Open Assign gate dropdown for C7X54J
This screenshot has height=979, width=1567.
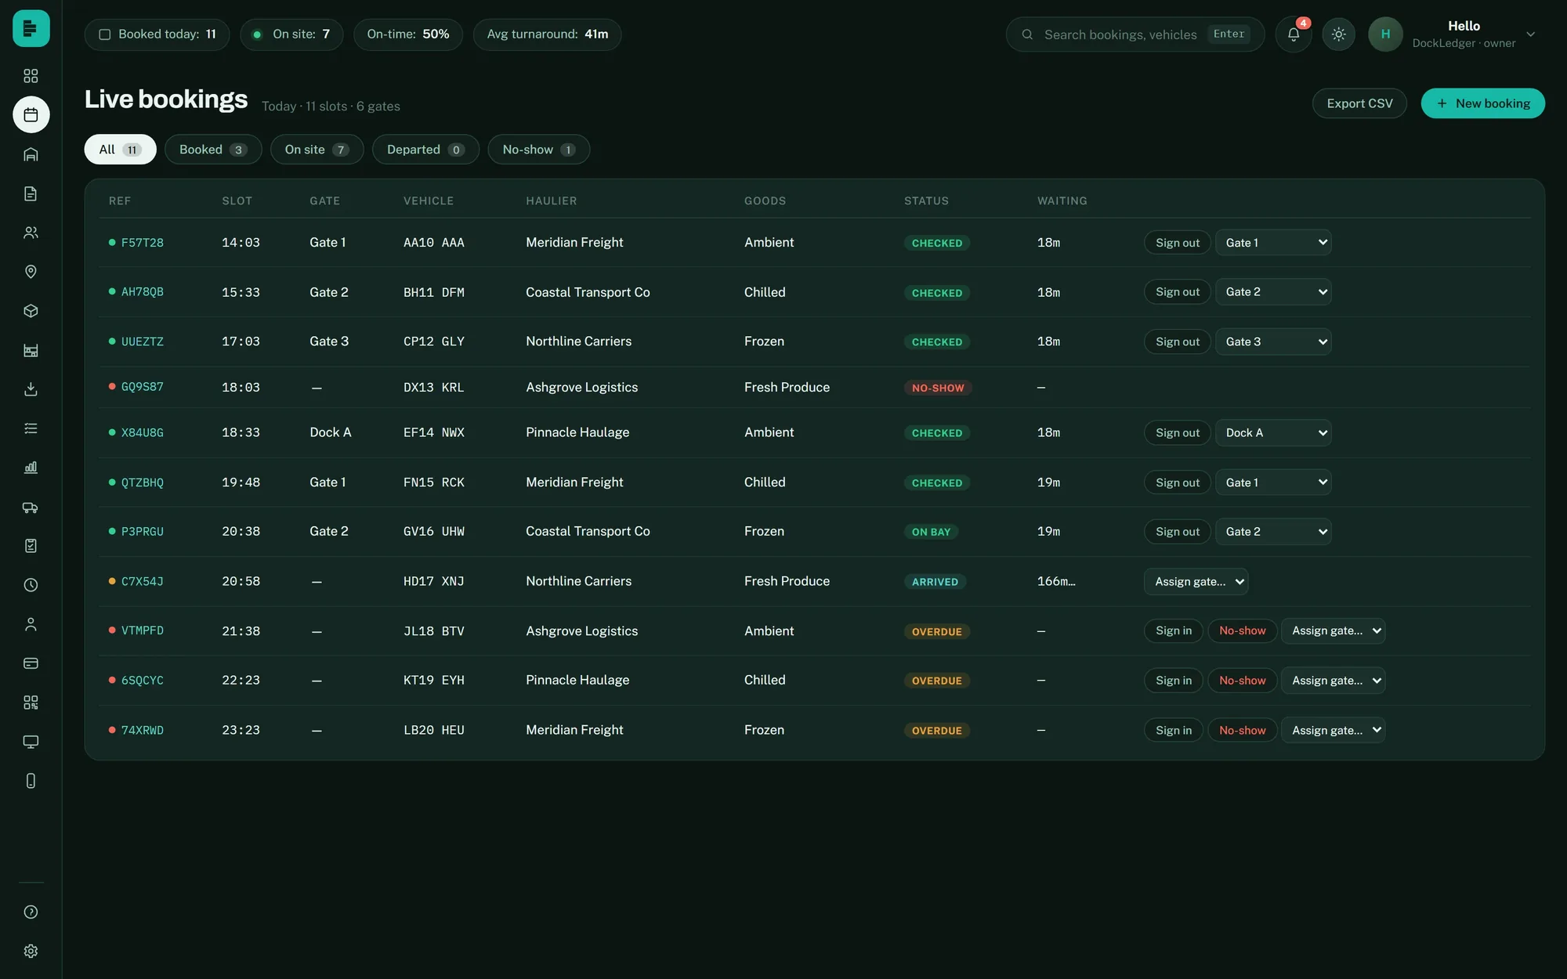click(x=1196, y=581)
